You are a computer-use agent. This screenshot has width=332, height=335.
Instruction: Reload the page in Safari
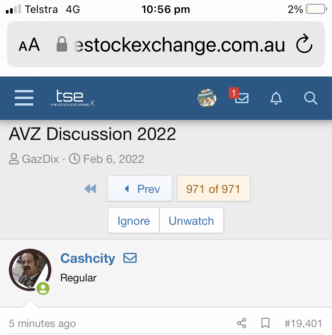tap(304, 44)
